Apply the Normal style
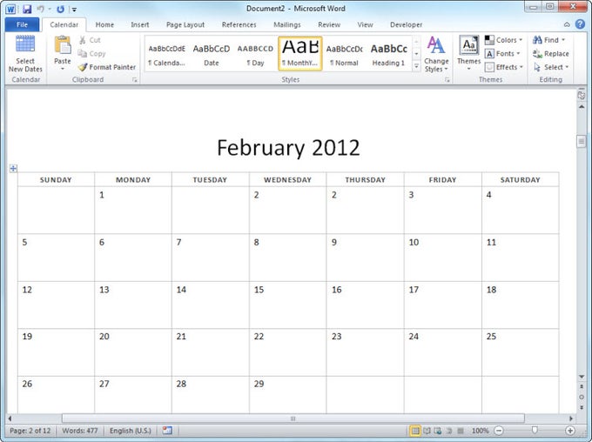 (x=344, y=54)
